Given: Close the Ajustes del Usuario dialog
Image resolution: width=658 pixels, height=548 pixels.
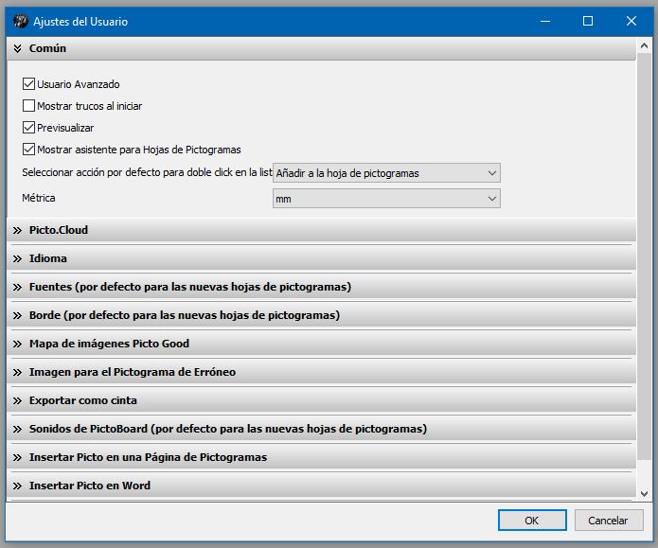Looking at the screenshot, I should tap(631, 21).
